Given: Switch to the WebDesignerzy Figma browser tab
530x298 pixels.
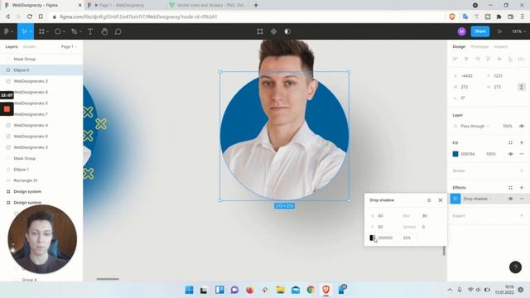Looking at the screenshot, I should tap(42, 5).
